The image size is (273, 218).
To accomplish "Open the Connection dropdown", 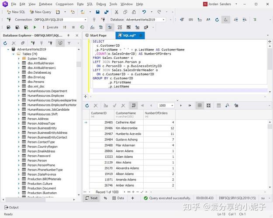I will (86, 20).
